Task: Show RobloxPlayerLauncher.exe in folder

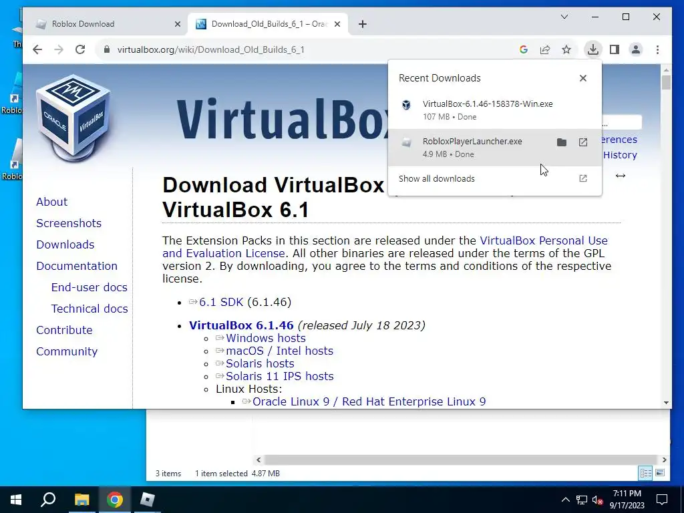Action: click(x=562, y=142)
